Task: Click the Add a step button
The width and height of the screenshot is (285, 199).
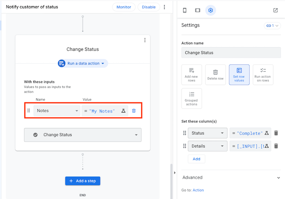Action: click(83, 181)
